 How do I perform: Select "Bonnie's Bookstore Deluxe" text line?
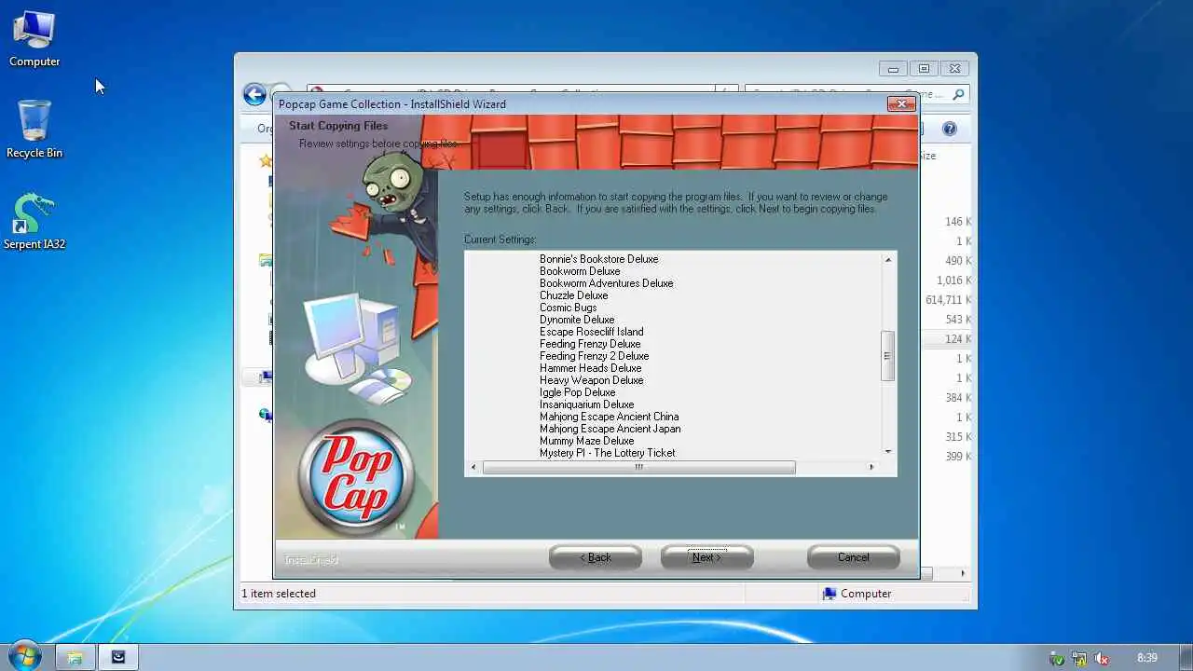(x=598, y=259)
